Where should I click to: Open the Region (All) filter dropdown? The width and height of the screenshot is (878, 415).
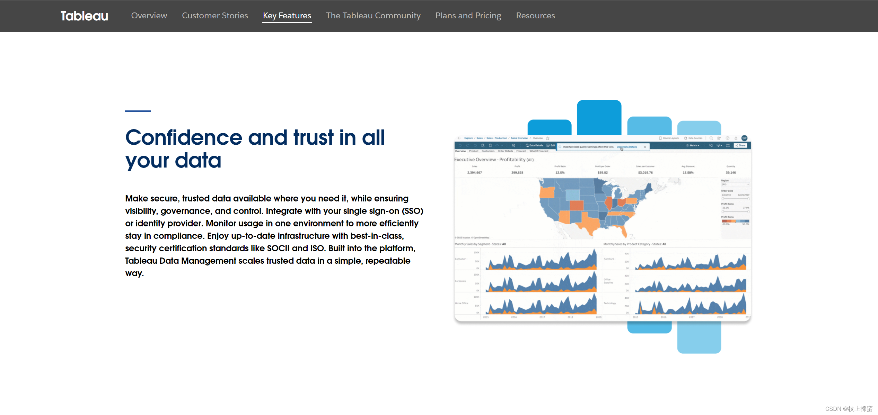(x=735, y=184)
